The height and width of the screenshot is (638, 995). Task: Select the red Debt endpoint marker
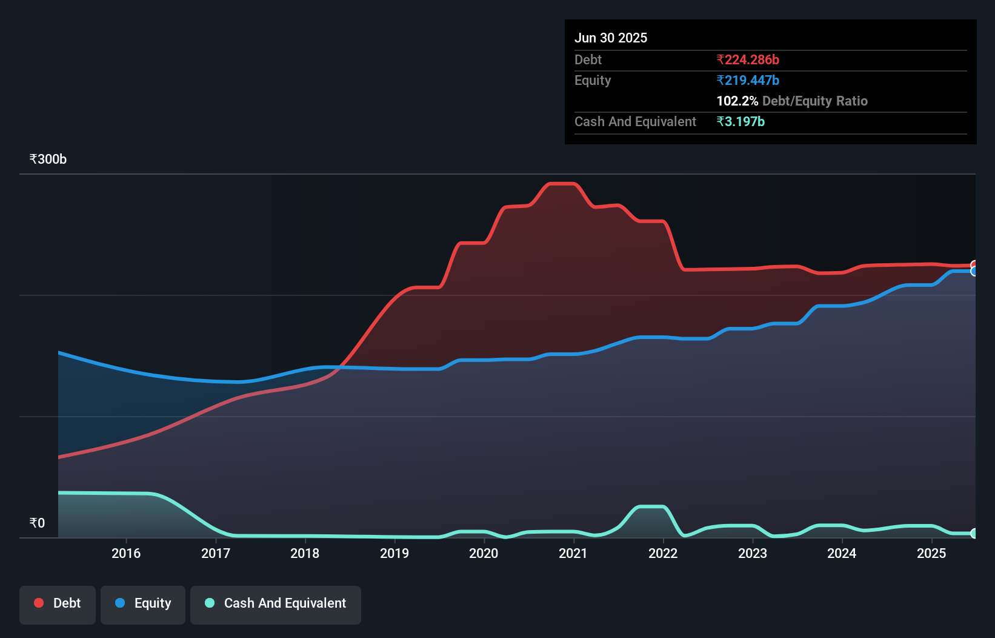[974, 265]
